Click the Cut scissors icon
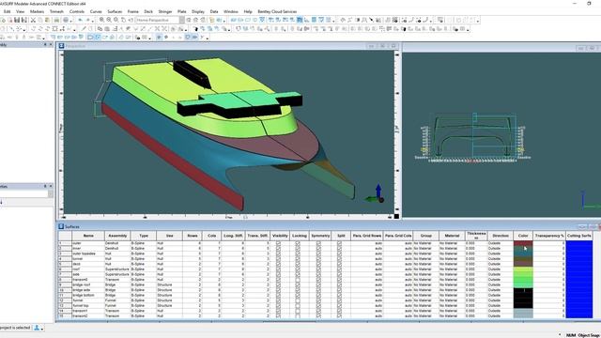The image size is (601, 338). tap(34, 20)
